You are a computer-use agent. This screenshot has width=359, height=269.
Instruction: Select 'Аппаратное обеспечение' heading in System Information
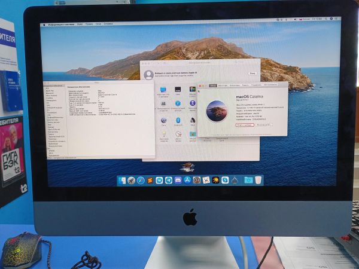pos(78,87)
